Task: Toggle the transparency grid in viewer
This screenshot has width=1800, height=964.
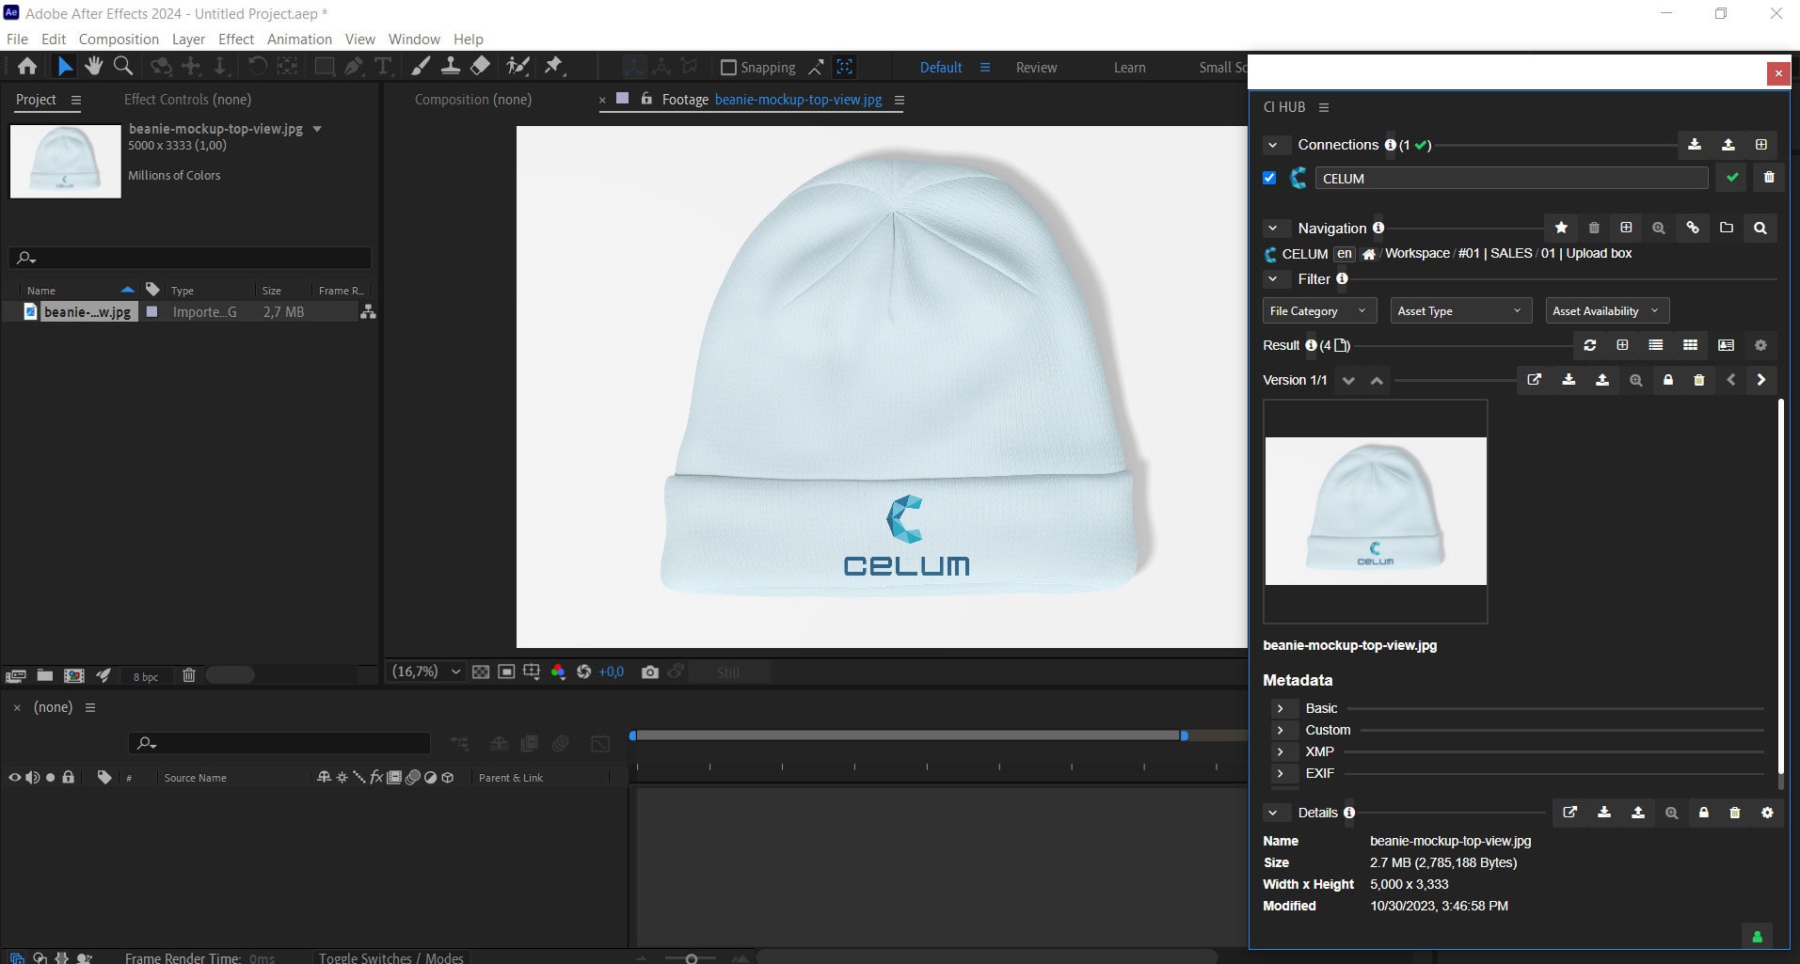Action: 481,672
